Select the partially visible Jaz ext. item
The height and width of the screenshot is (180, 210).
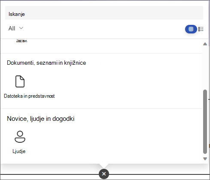22,41
